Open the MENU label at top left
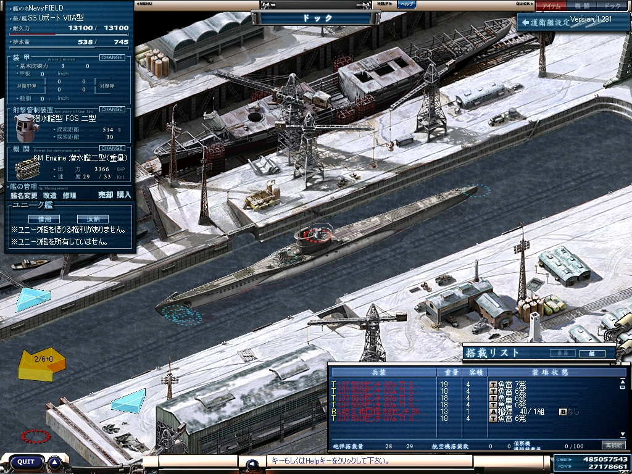This screenshot has height=474, width=632. click(144, 4)
